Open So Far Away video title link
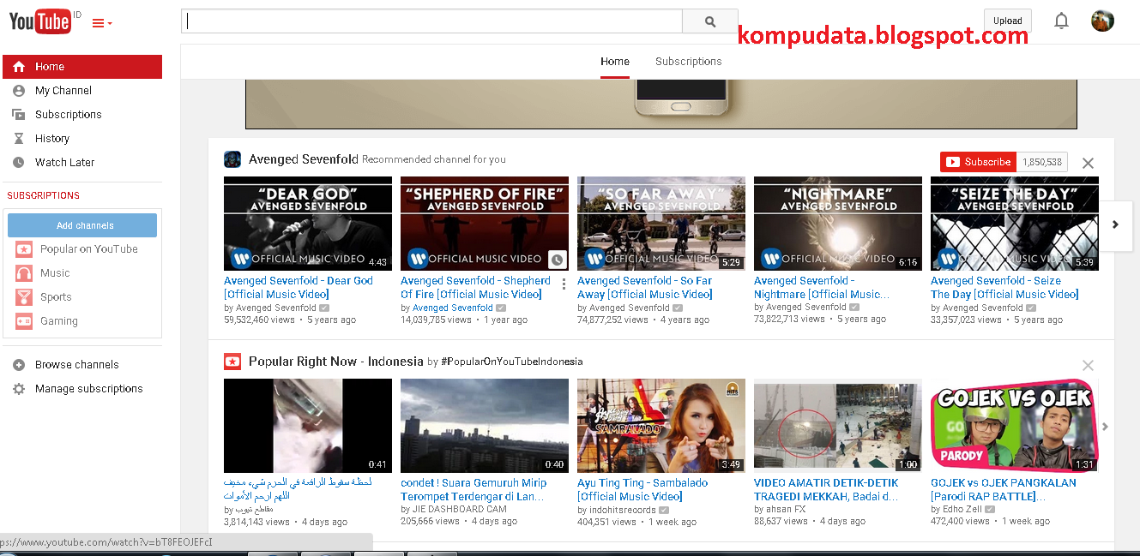This screenshot has width=1140, height=556. pyautogui.click(x=645, y=288)
